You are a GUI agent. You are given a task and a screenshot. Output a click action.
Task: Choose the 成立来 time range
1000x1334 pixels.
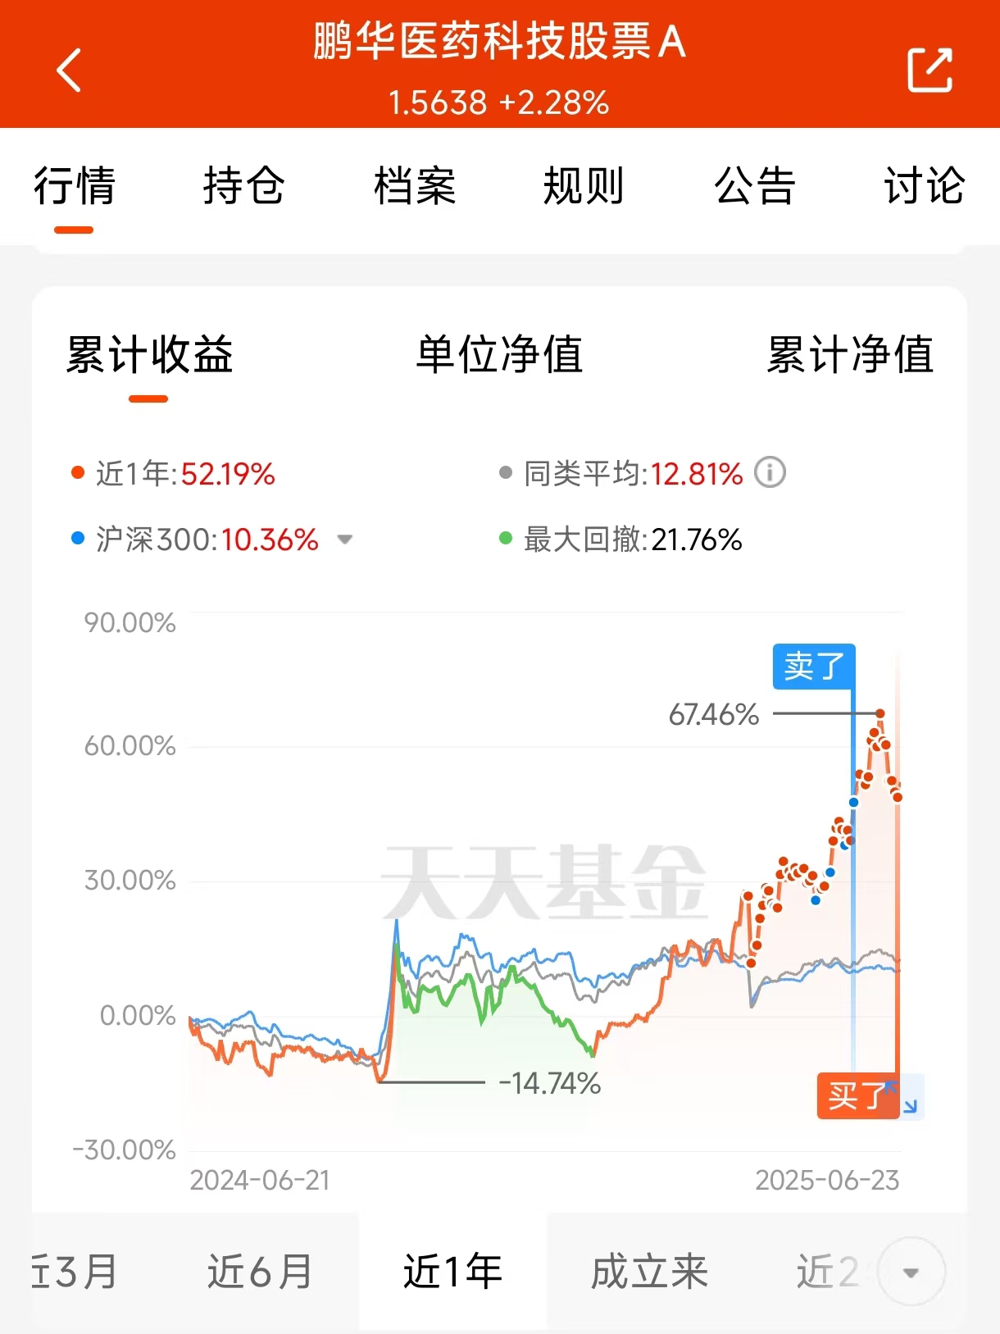[649, 1272]
